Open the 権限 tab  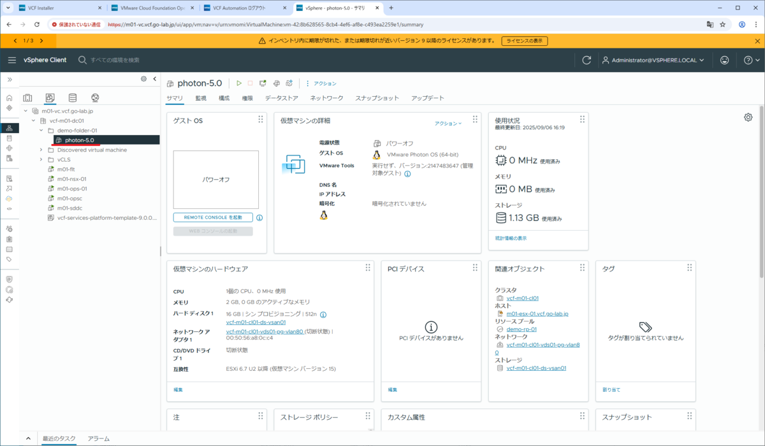[247, 98]
